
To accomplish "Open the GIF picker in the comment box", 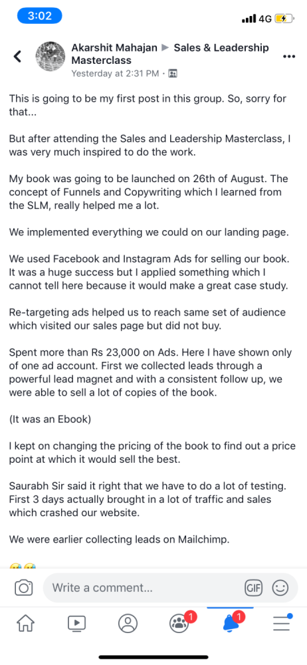I will [254, 588].
